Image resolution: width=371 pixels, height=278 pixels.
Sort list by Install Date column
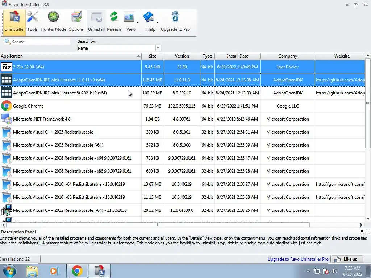(238, 56)
